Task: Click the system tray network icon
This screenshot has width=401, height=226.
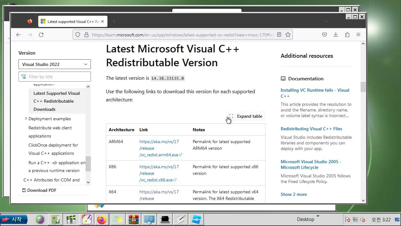Action: pos(355,220)
